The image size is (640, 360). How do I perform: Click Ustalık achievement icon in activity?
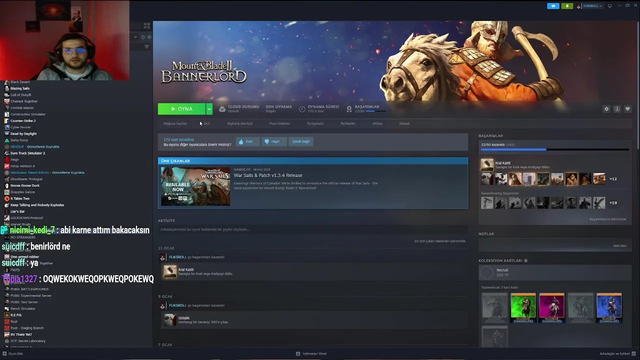coord(170,319)
